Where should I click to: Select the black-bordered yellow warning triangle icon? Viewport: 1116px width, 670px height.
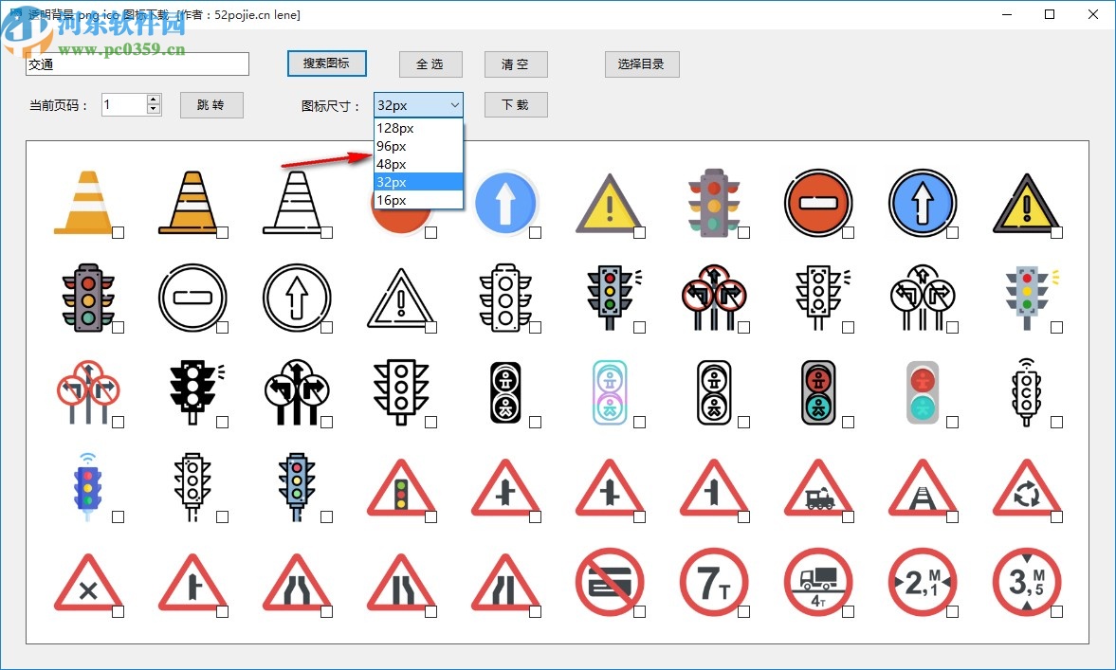pos(1027,203)
